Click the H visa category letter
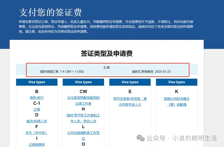This screenshot has height=147, width=224. [83, 109]
